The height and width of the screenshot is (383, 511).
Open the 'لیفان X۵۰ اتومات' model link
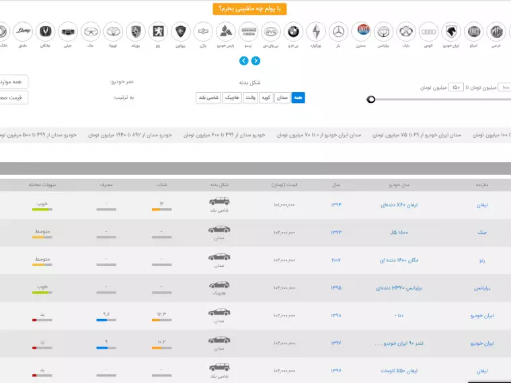tap(399, 371)
